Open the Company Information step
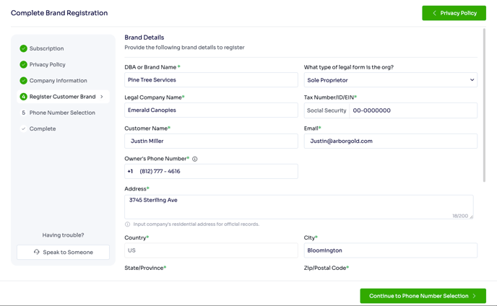The image size is (497, 306). 58,81
